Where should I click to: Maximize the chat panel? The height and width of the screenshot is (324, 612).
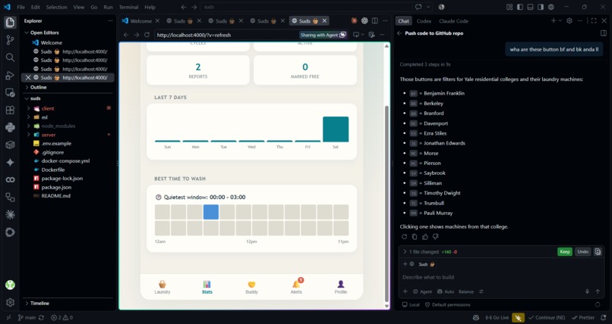coord(594,20)
